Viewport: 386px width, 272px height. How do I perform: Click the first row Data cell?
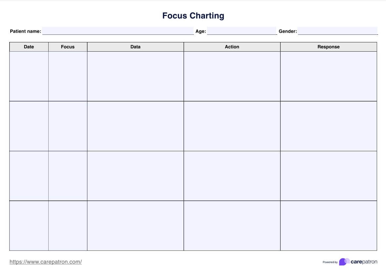click(x=135, y=76)
